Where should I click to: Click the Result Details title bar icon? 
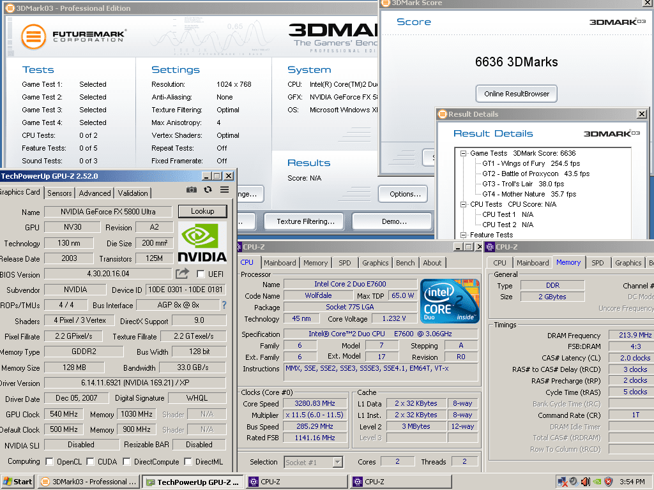442,114
